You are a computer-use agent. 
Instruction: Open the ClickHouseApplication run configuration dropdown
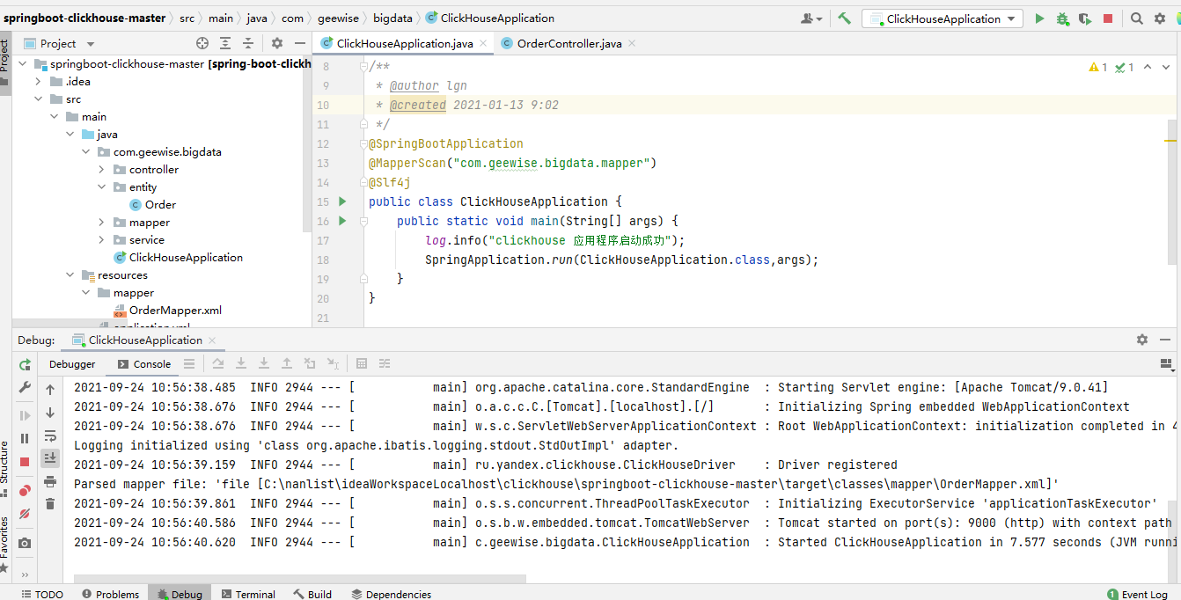[x=942, y=18]
